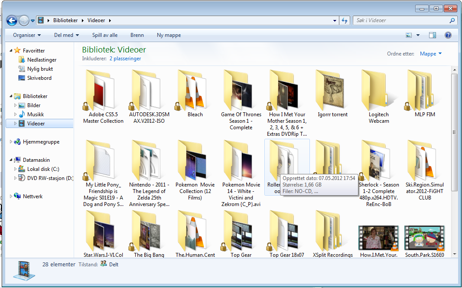The image size is (462, 288).
Task: Collapse the Biblioteker tree section
Action: tap(11, 96)
